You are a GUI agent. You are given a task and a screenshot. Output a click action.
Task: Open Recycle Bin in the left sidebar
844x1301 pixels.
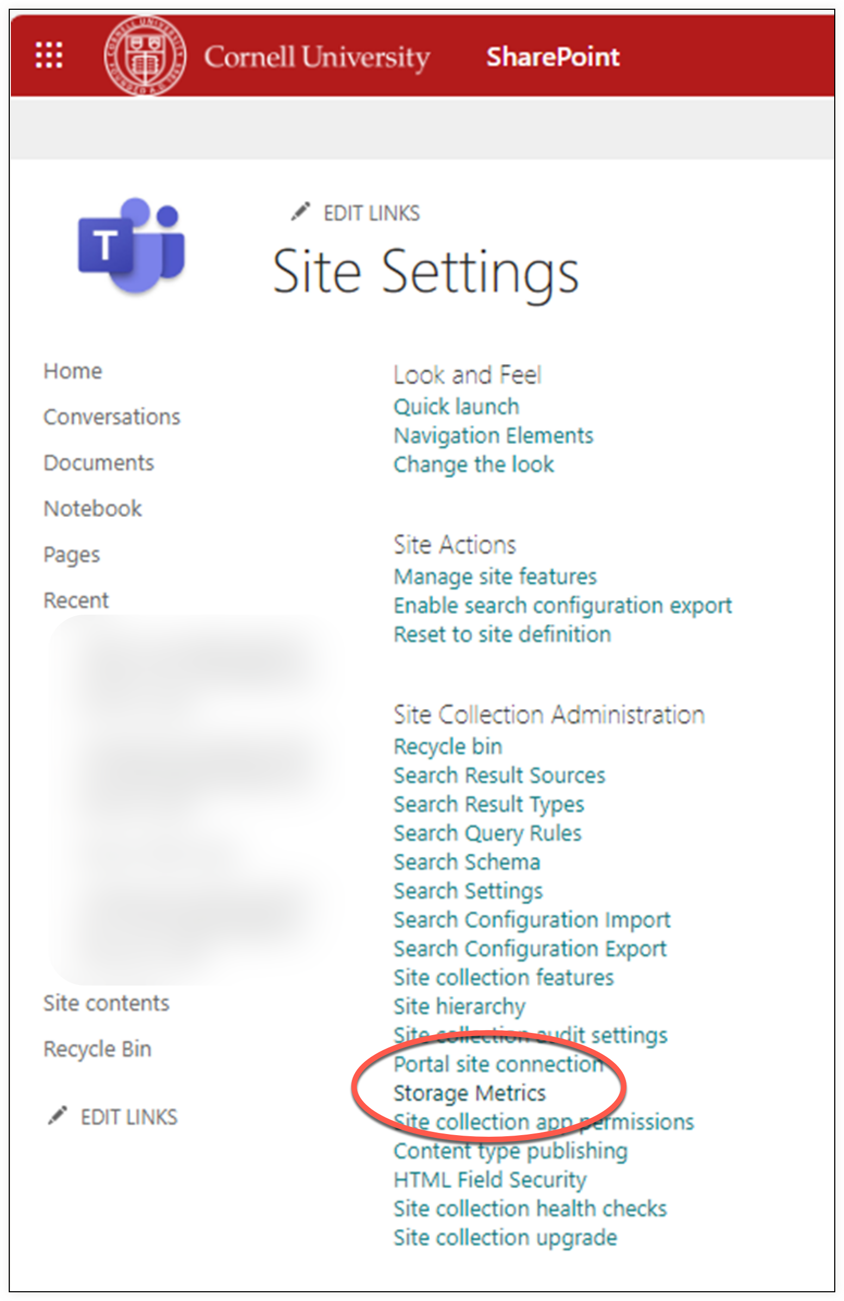(x=97, y=1049)
